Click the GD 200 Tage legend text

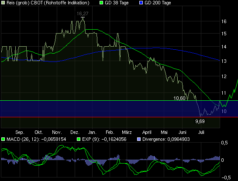158,3
